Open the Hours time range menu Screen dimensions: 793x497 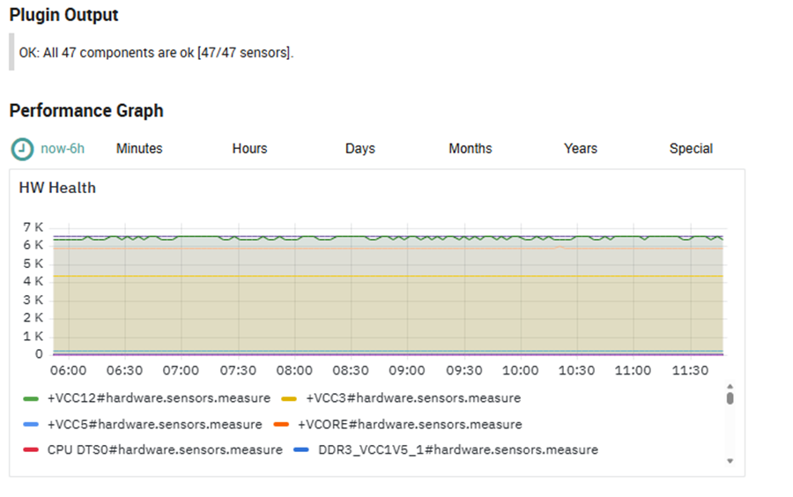pyautogui.click(x=249, y=149)
